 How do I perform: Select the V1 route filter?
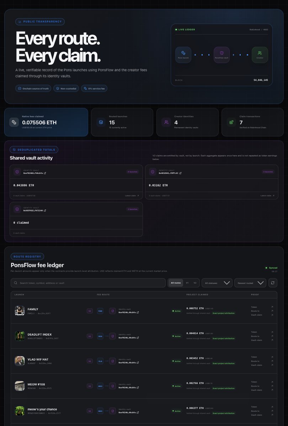[x=187, y=283]
